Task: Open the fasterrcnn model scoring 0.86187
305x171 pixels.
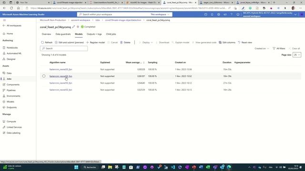Action: point(61,76)
